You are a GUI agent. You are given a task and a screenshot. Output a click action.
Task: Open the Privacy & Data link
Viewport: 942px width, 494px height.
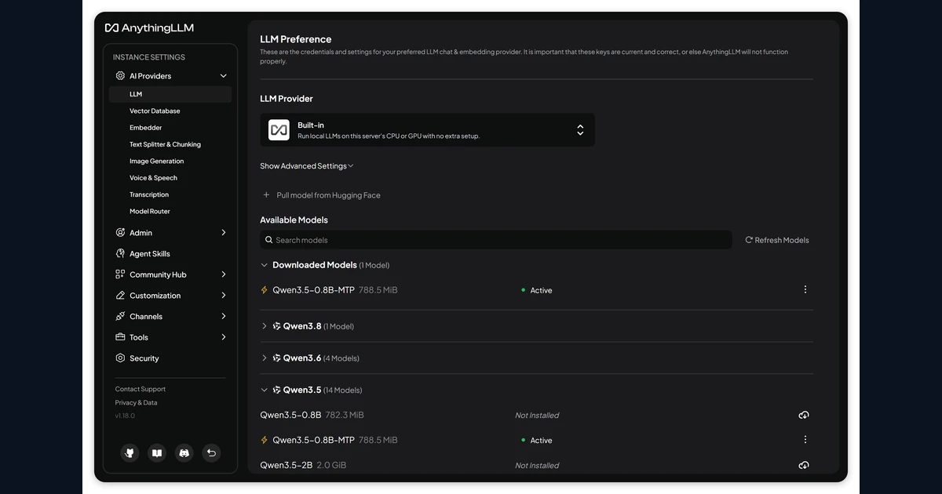tap(136, 402)
